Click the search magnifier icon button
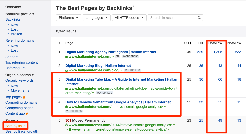The image size is (246, 134). coord(199,18)
